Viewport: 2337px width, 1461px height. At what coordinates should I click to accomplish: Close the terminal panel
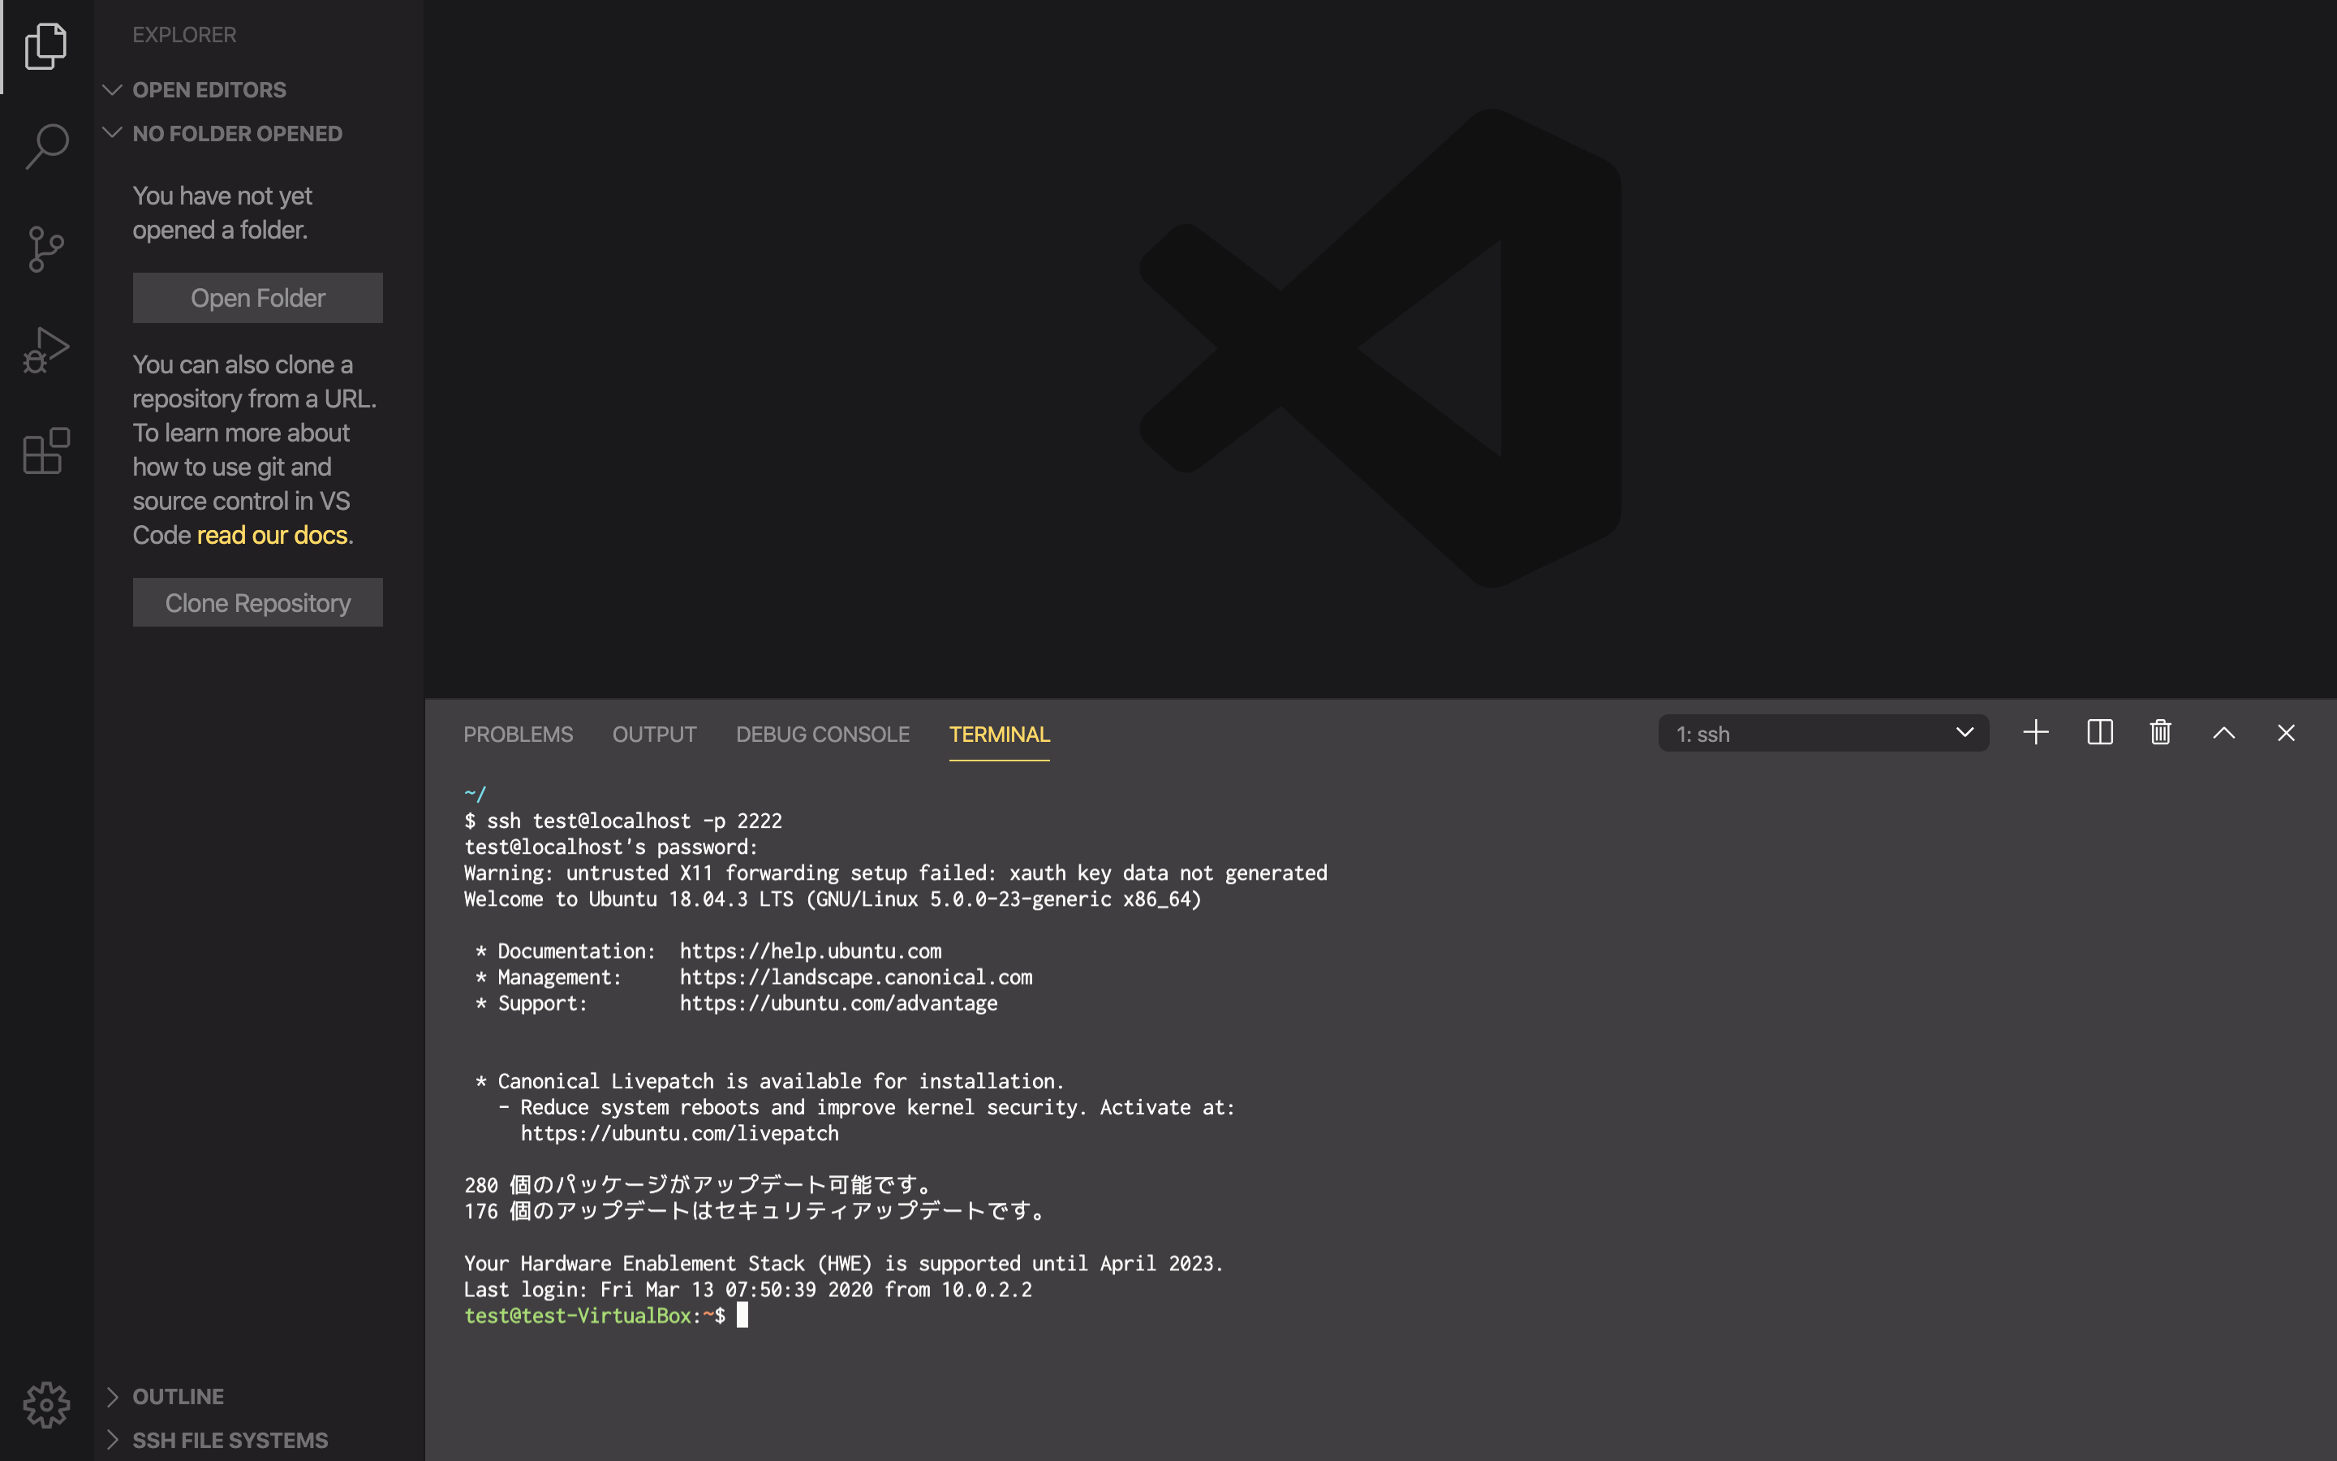(2285, 732)
